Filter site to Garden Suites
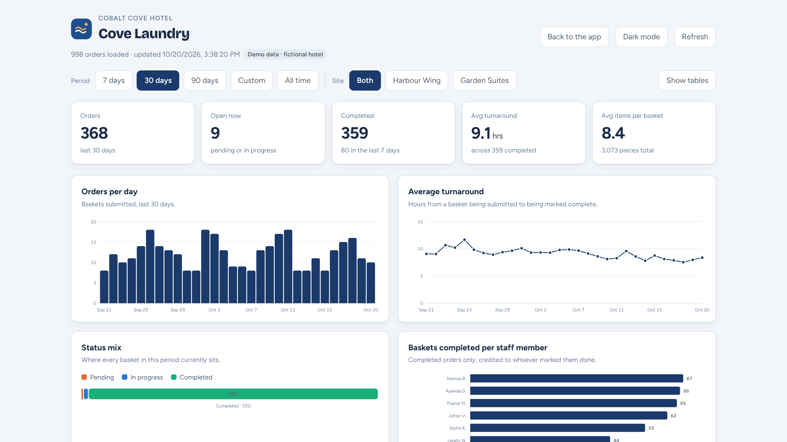Viewport: 787px width, 442px height. point(484,80)
